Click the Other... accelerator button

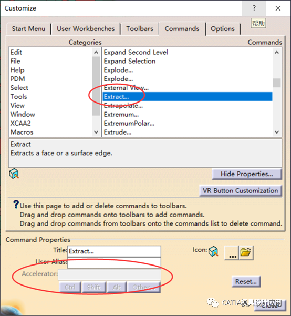144,287
